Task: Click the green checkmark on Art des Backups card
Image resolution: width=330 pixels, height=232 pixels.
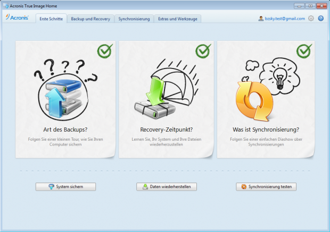Action: (105, 51)
